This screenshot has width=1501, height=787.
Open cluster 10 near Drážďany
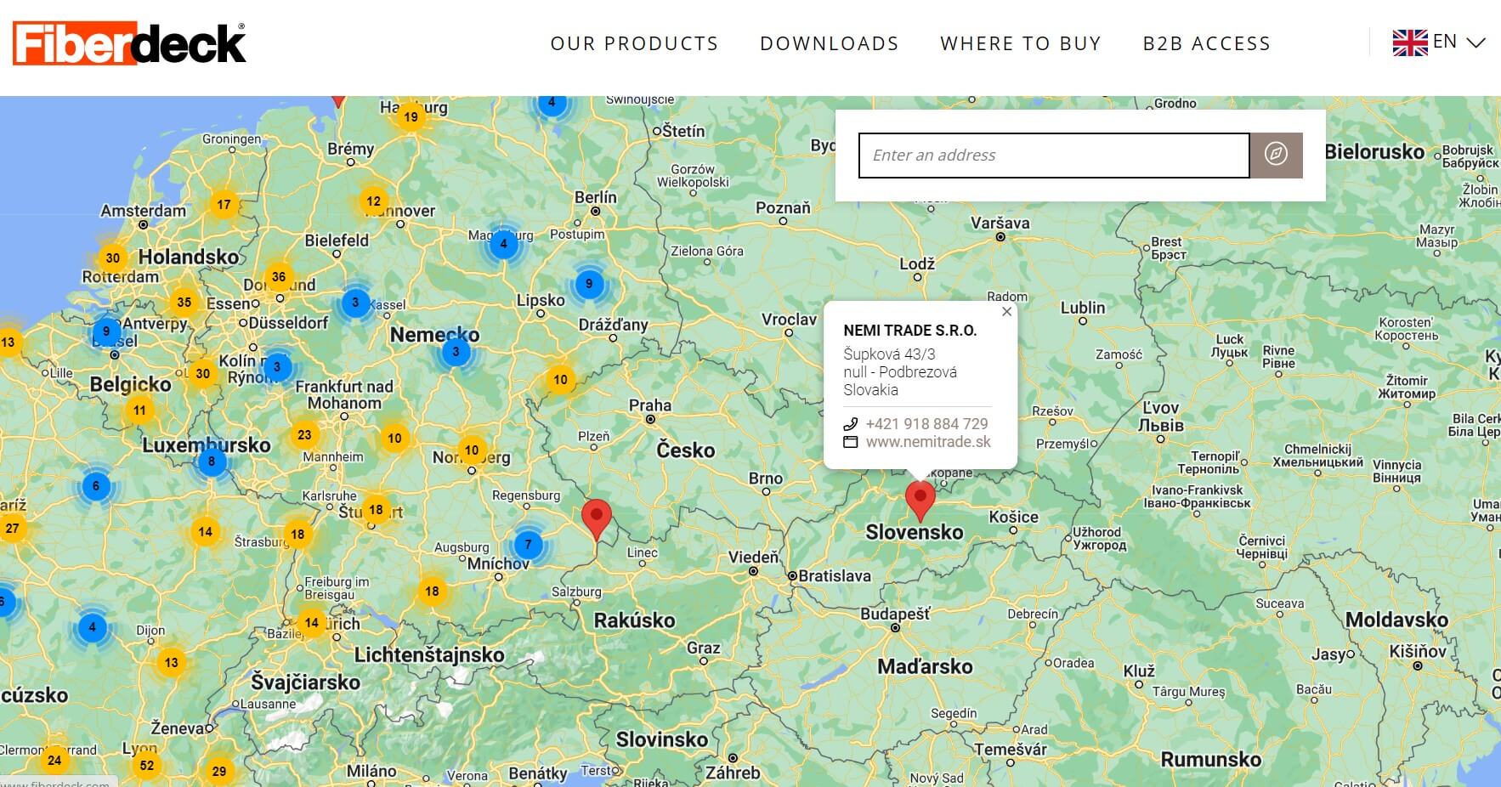(560, 380)
